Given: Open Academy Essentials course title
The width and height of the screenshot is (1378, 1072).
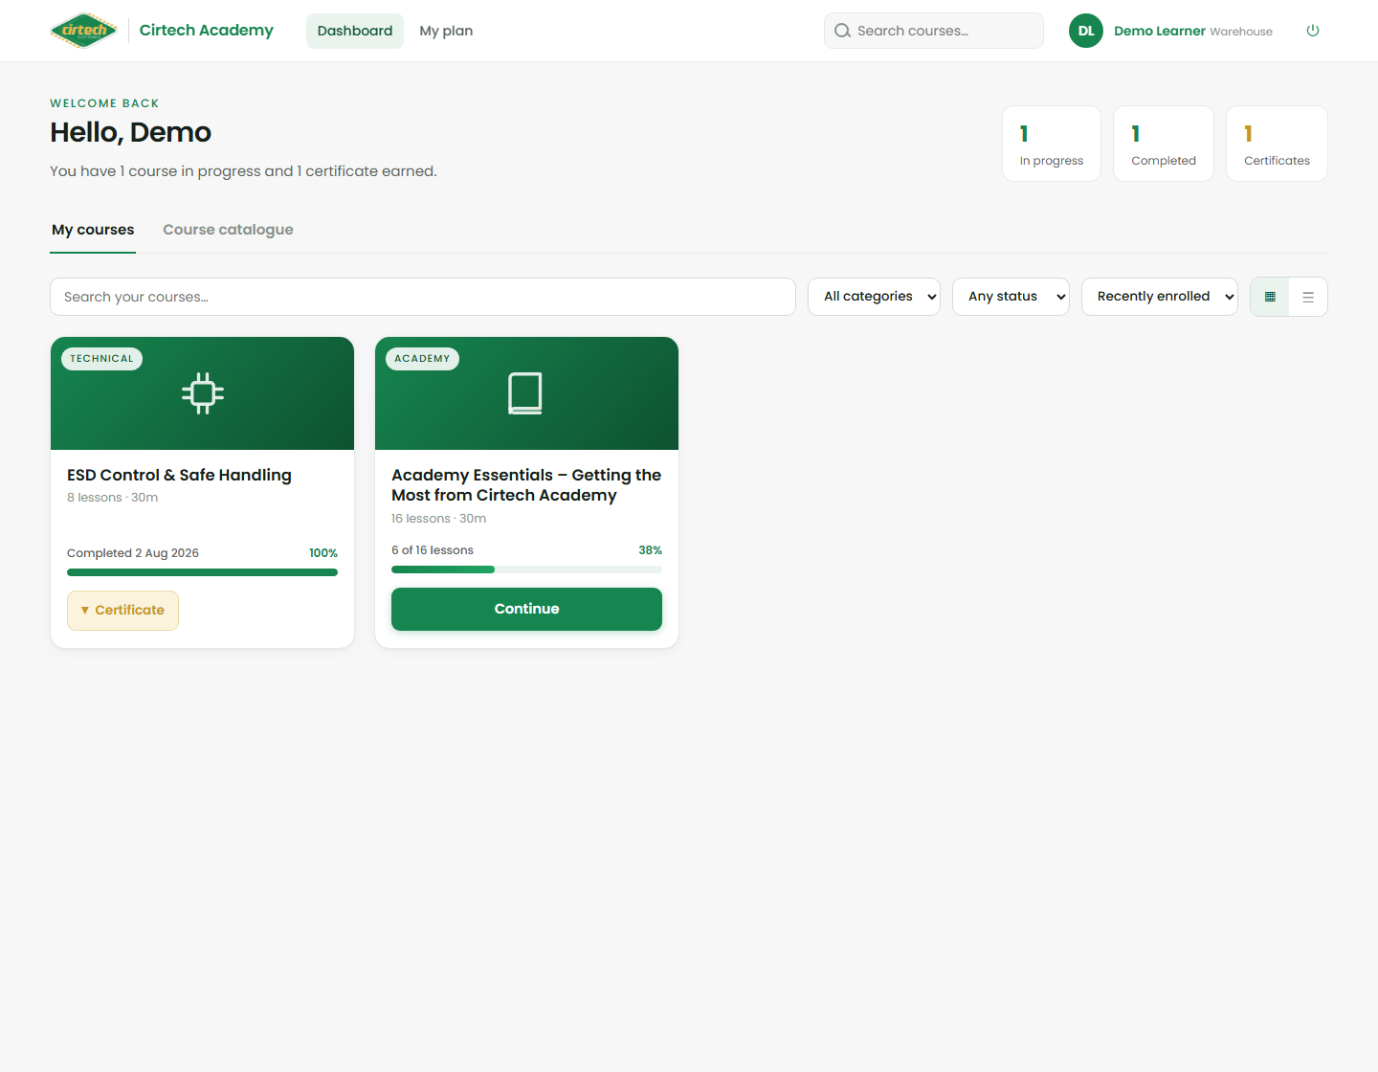Looking at the screenshot, I should pos(526,485).
